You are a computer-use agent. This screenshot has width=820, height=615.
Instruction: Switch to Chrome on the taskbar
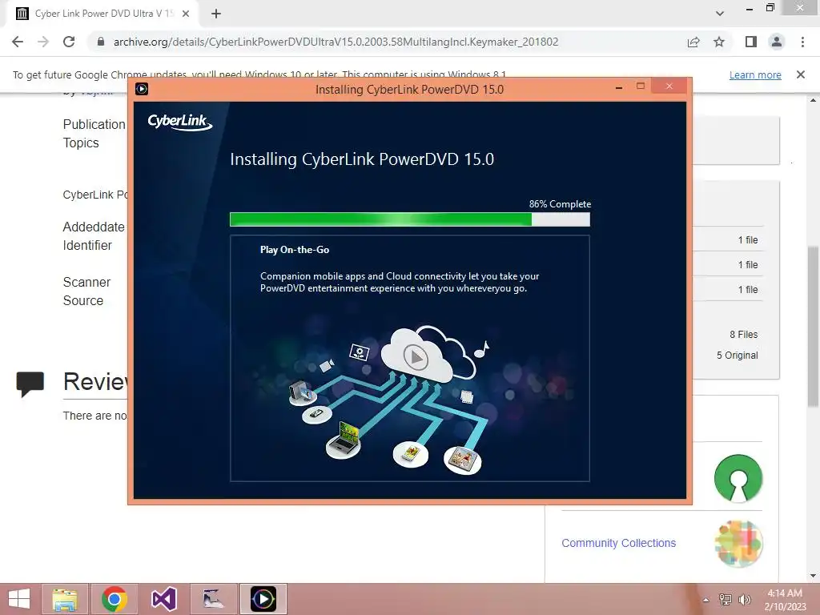click(x=115, y=599)
